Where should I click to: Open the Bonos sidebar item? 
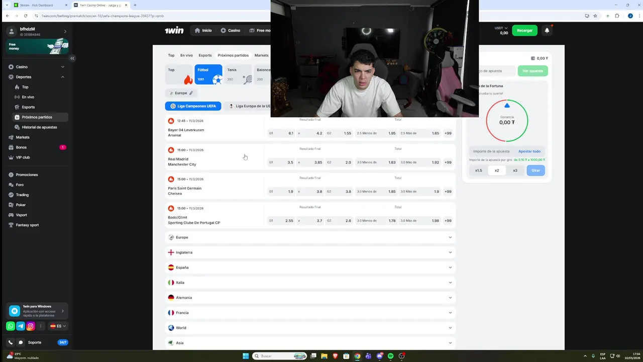(x=38, y=147)
